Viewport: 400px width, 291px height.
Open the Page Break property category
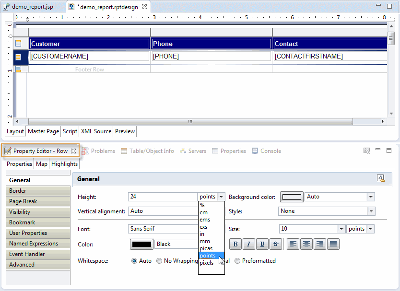38,201
